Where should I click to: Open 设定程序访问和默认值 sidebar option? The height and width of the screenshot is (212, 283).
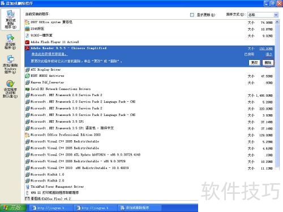10,89
